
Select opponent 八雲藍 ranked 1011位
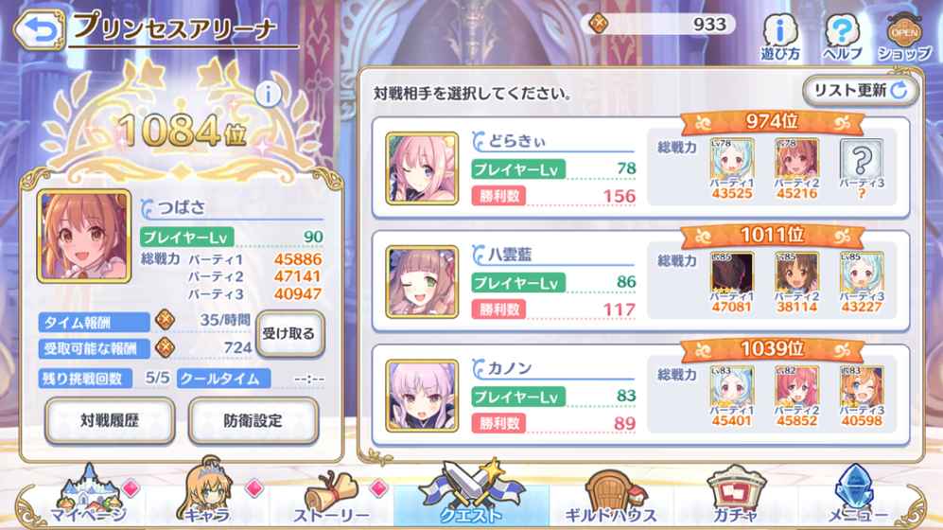(x=640, y=281)
